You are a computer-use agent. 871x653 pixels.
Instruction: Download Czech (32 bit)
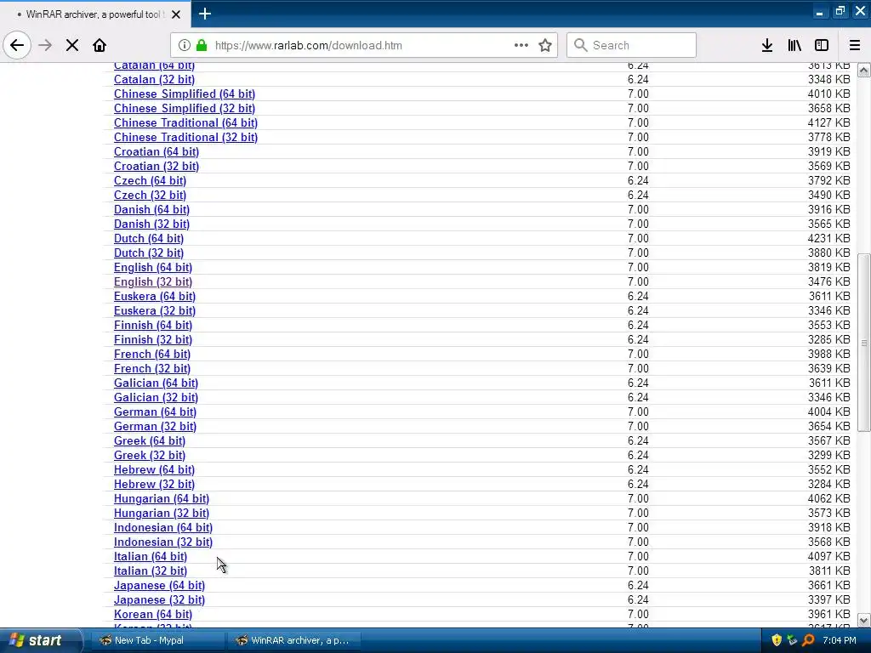[150, 195]
